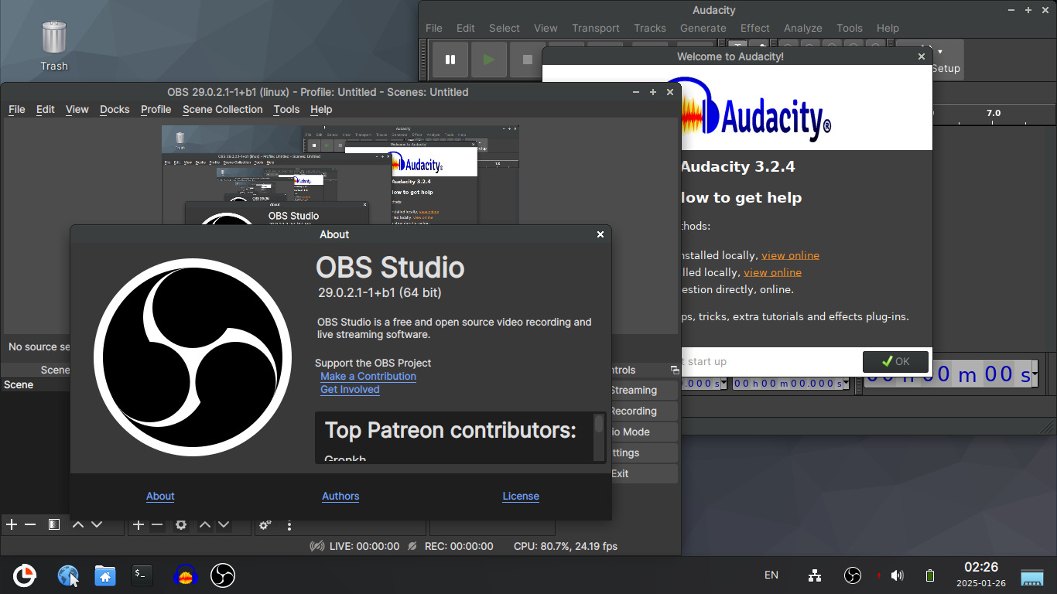Open the OBS Profile menu
The height and width of the screenshot is (594, 1057).
156,110
